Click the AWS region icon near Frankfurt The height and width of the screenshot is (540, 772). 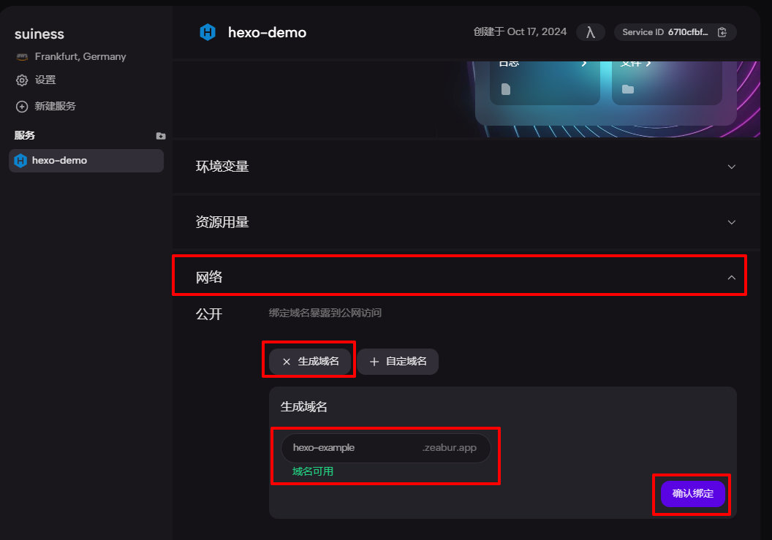pyautogui.click(x=22, y=56)
